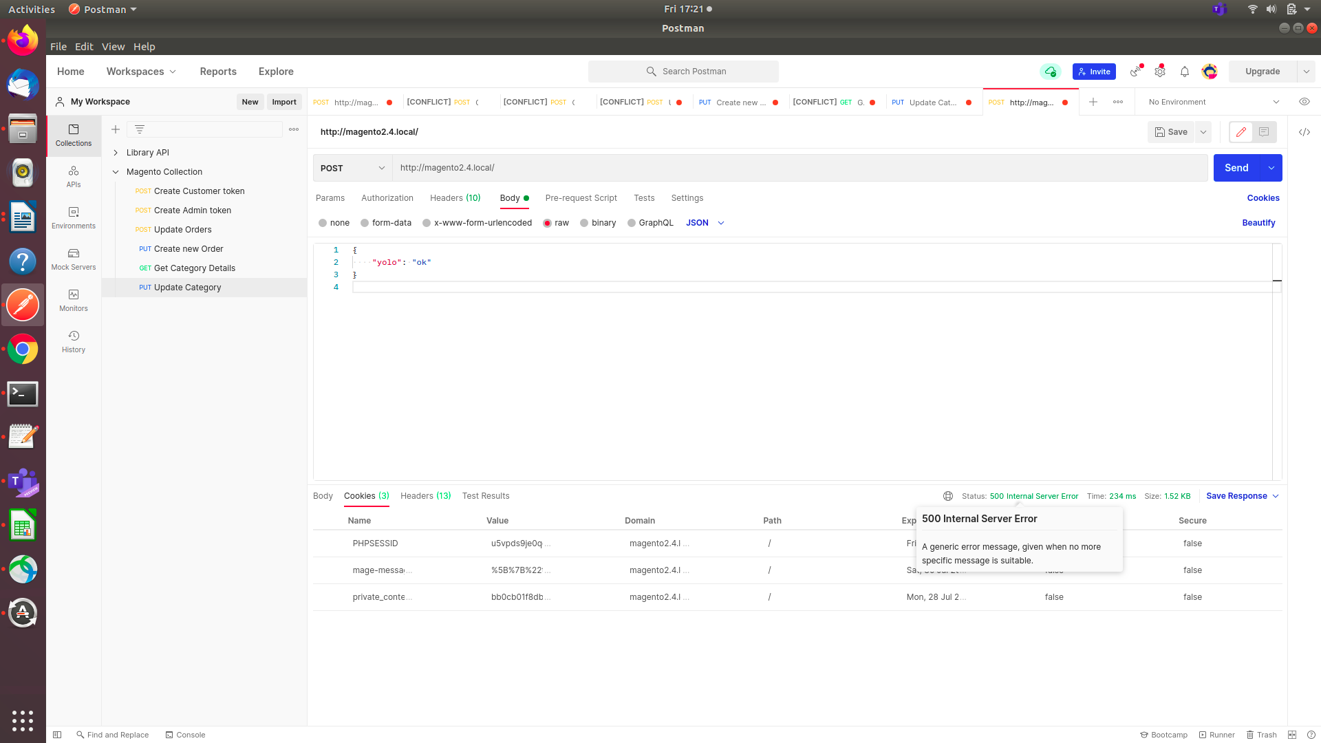Open the notifications bell
Viewport: 1321px width, 743px height.
pyautogui.click(x=1185, y=72)
